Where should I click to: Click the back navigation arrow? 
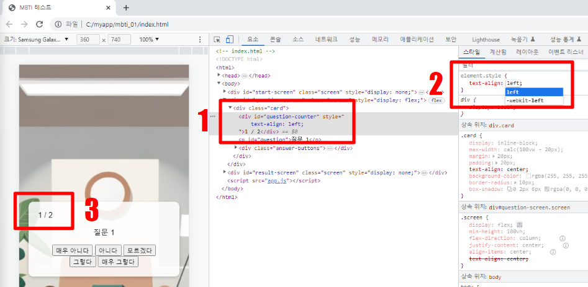(9, 24)
